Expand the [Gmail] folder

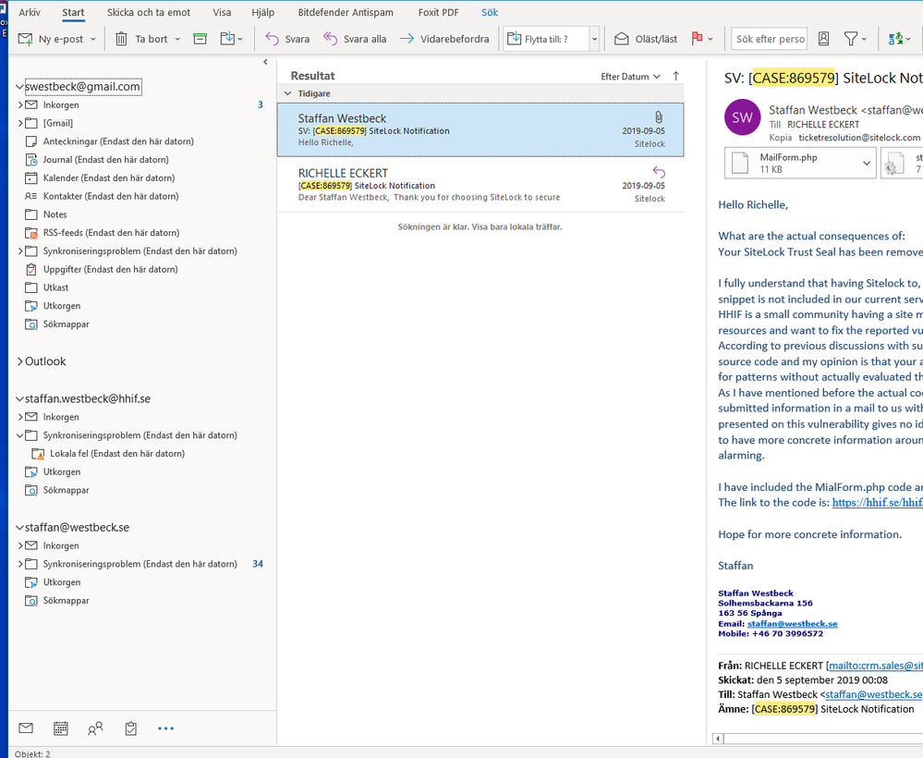pyautogui.click(x=20, y=123)
